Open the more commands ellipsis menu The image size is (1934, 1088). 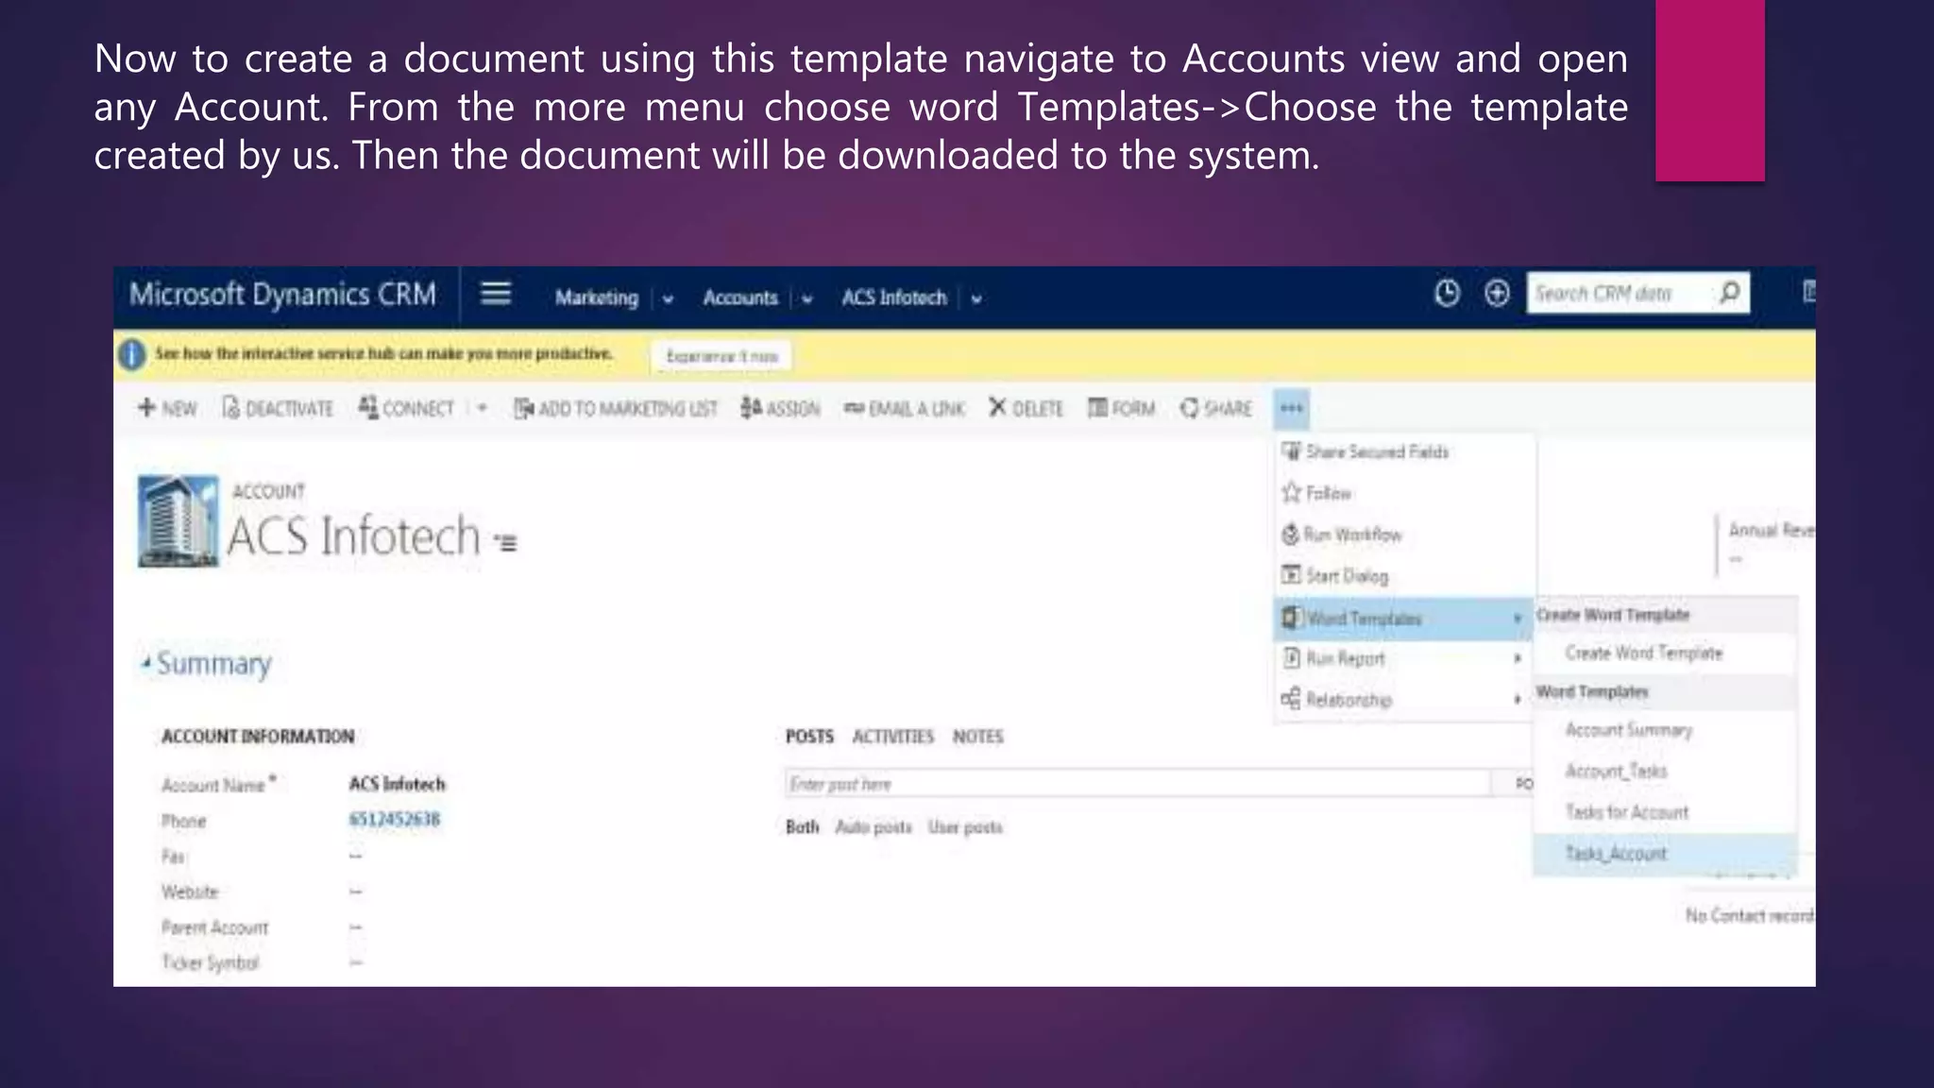click(1291, 409)
